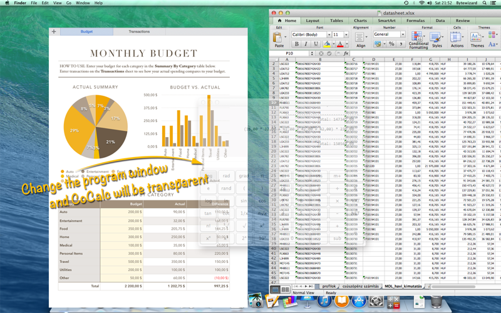This screenshot has height=313, width=501.
Task: Select the profilok sheet tab
Action: pos(329,286)
